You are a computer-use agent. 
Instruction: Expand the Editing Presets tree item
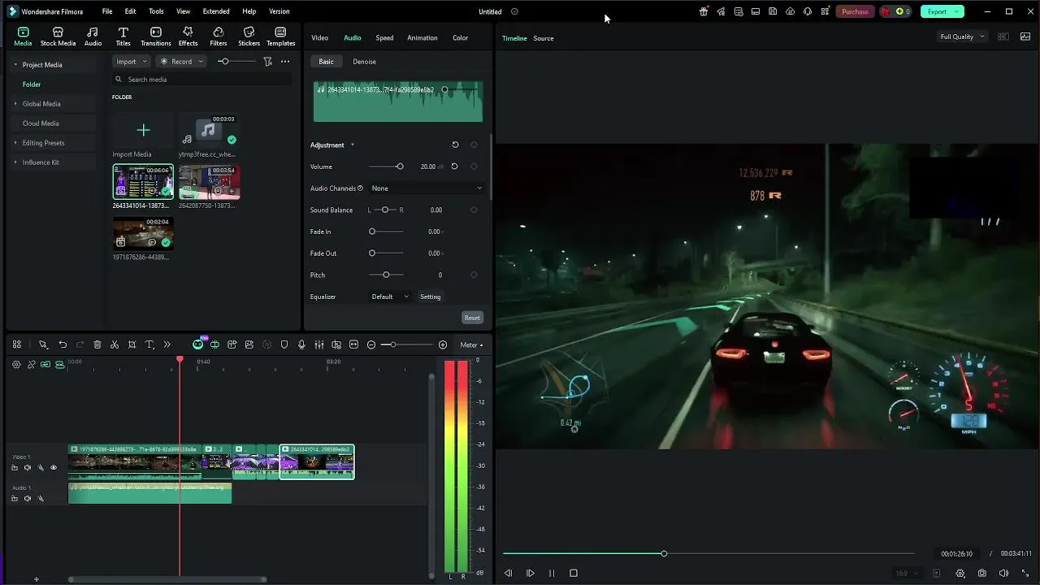coord(15,143)
